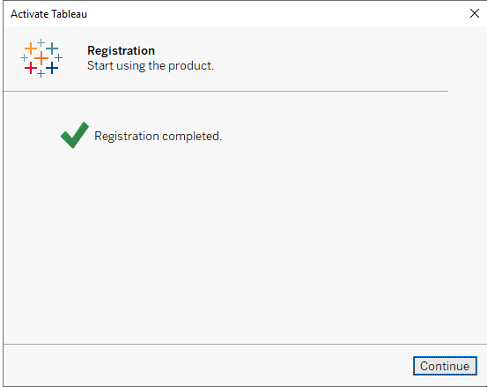
Task: Close the Activate Tableau dialog
Action: click(475, 13)
